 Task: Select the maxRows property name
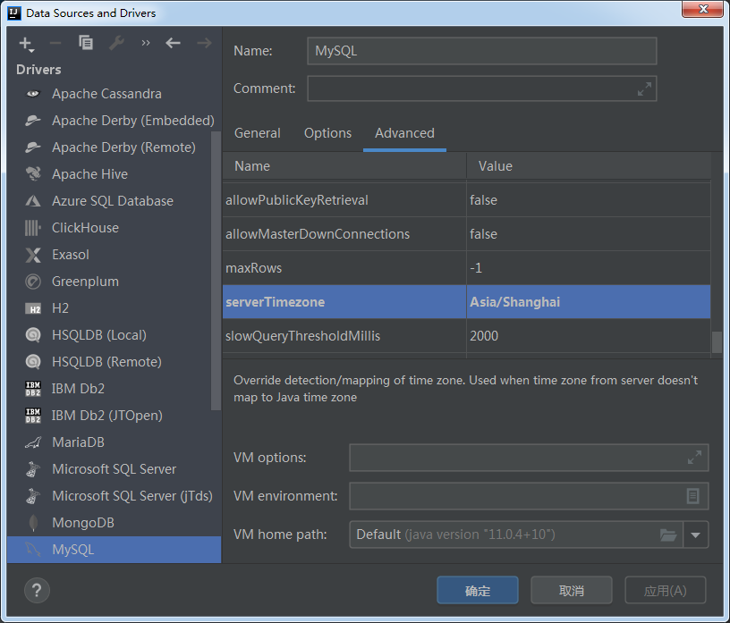254,268
